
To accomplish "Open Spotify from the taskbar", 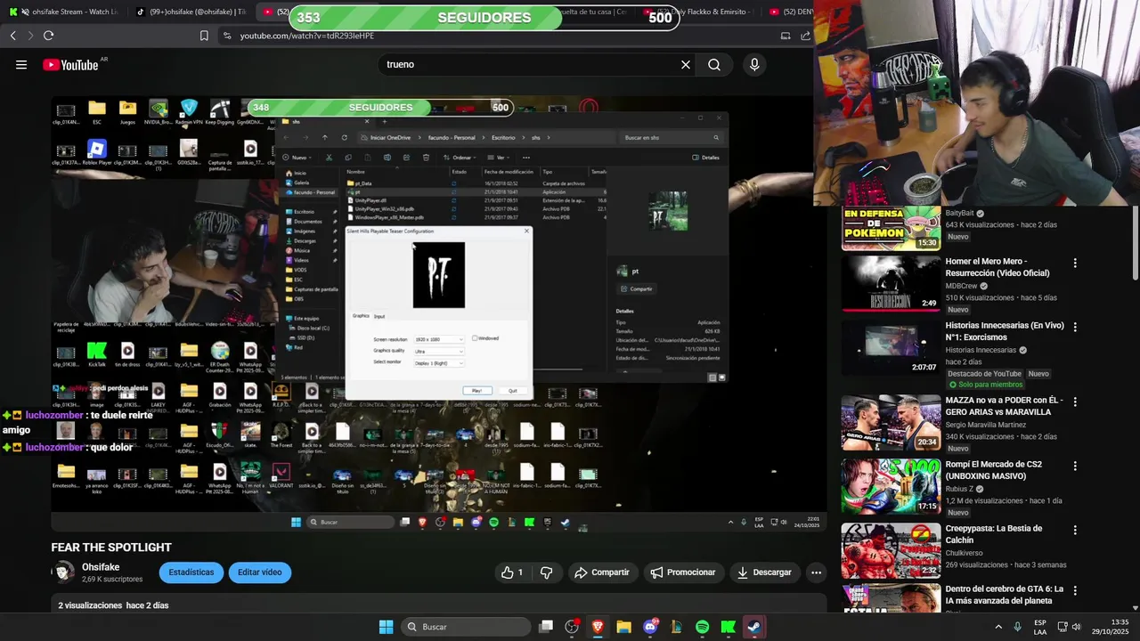I will pyautogui.click(x=702, y=627).
